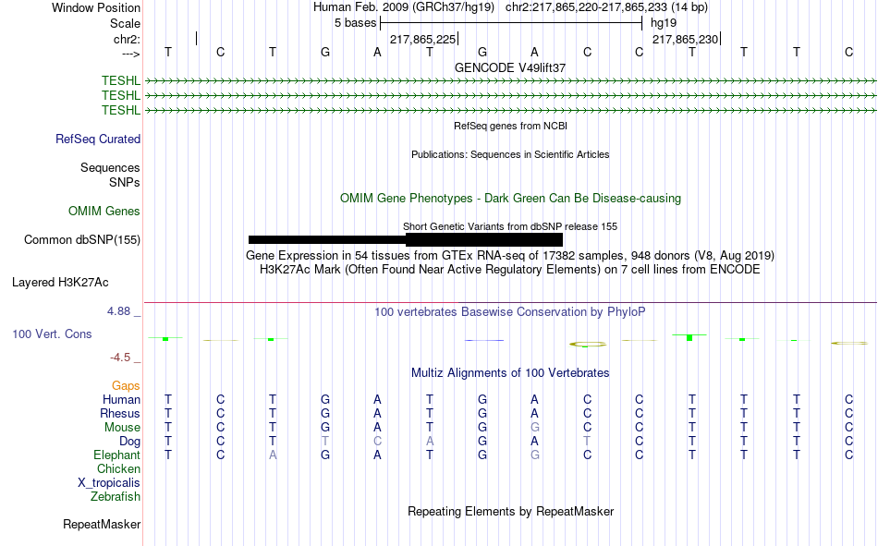The height and width of the screenshot is (546, 878).
Task: Click the thin black dbSNP variant bar
Action: coord(327,239)
